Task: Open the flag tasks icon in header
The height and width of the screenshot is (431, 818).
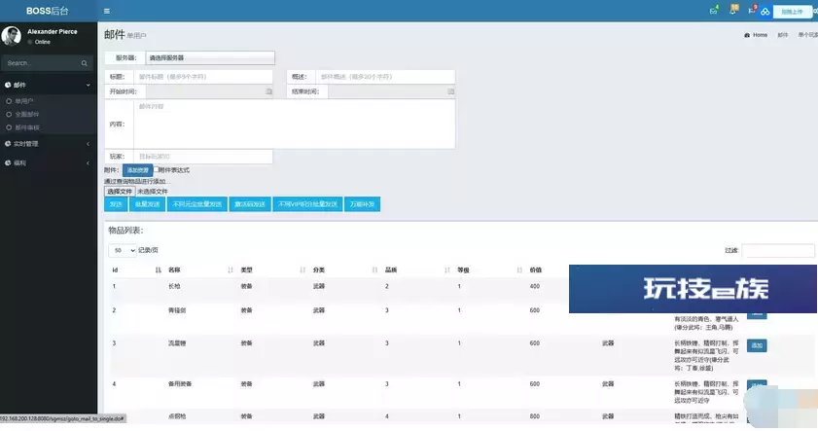Action: coord(752,12)
